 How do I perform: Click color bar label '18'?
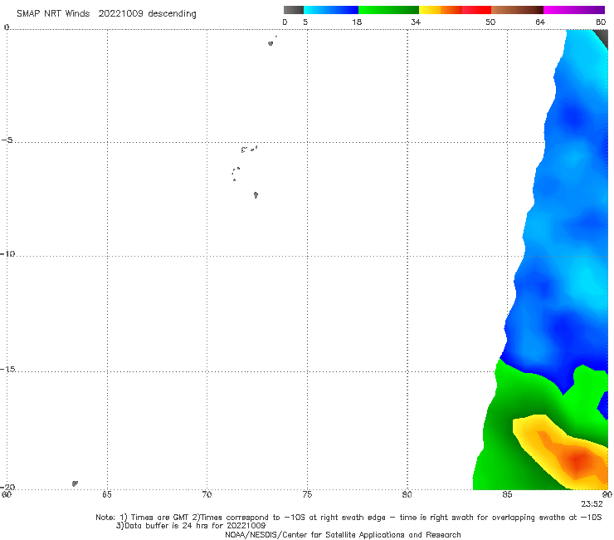357,22
